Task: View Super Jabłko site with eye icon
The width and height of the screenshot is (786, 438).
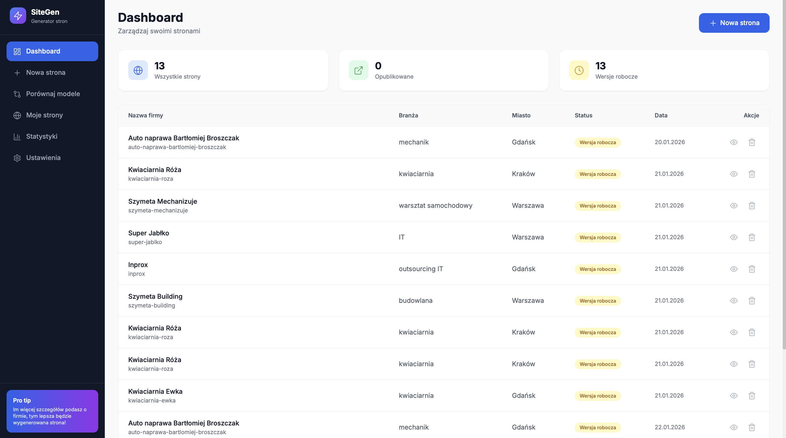Action: coord(734,237)
